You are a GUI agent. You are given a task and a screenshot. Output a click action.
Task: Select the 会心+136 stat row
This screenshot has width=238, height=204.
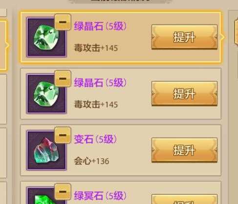coord(91,161)
